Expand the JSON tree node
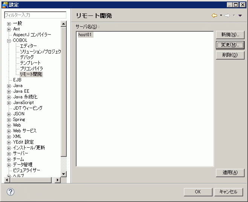Screen dimensions: 248x202 pyautogui.click(x=9, y=114)
